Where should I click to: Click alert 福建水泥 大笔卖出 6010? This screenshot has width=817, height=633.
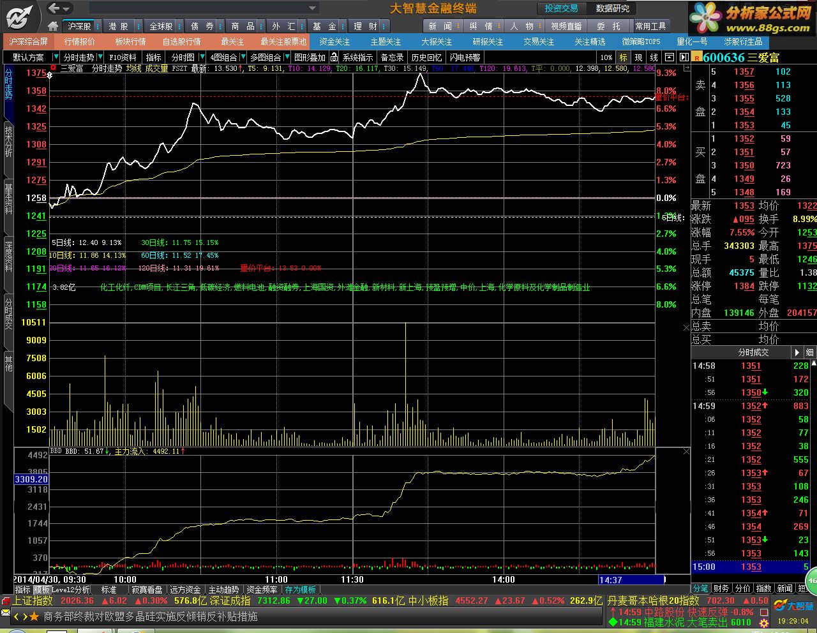pos(680,622)
